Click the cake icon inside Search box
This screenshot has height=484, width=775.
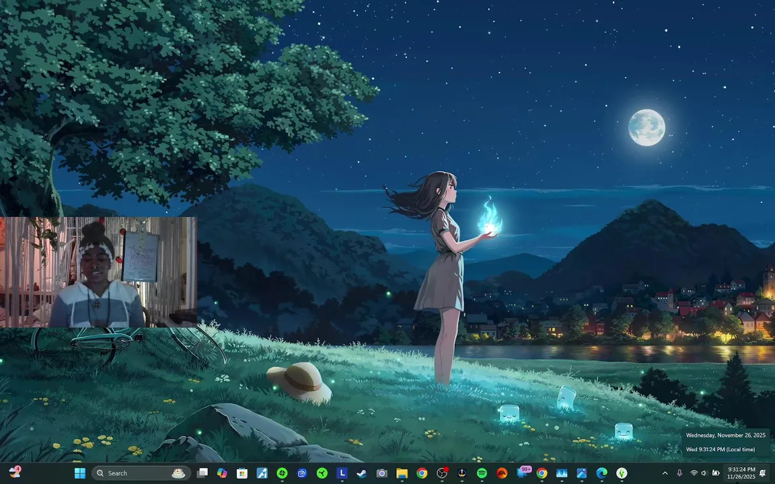coord(178,473)
